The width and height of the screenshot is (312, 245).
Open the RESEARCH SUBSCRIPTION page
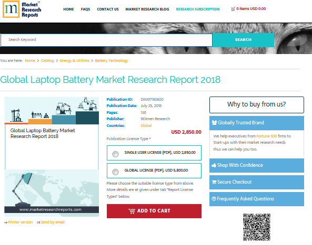[198, 9]
